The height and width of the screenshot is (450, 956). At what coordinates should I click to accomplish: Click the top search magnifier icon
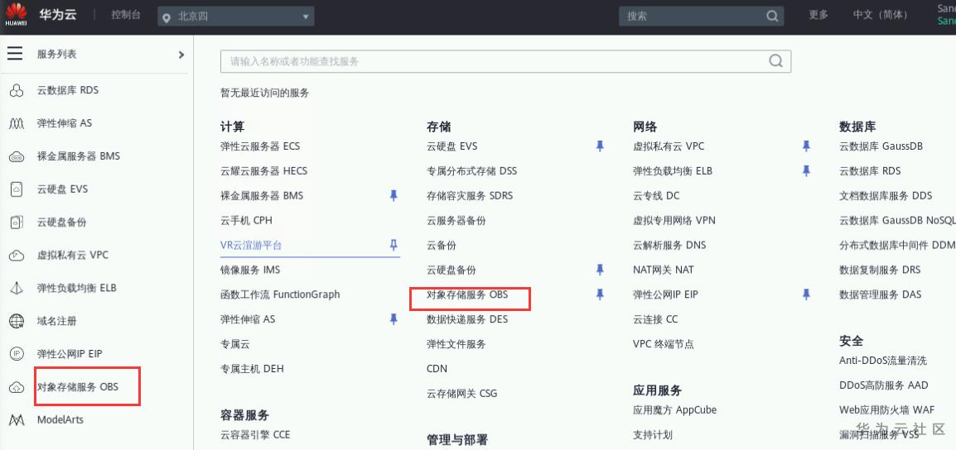772,16
